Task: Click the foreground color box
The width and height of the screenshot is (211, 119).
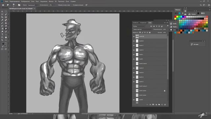Action: pyautogui.click(x=3, y=44)
